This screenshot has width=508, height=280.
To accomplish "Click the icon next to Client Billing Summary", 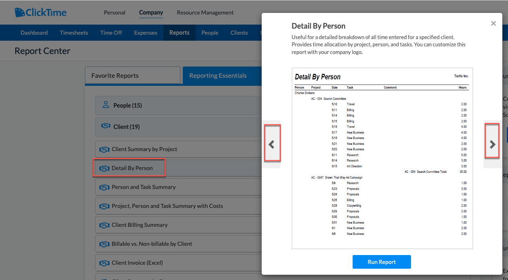I will tap(105, 225).
